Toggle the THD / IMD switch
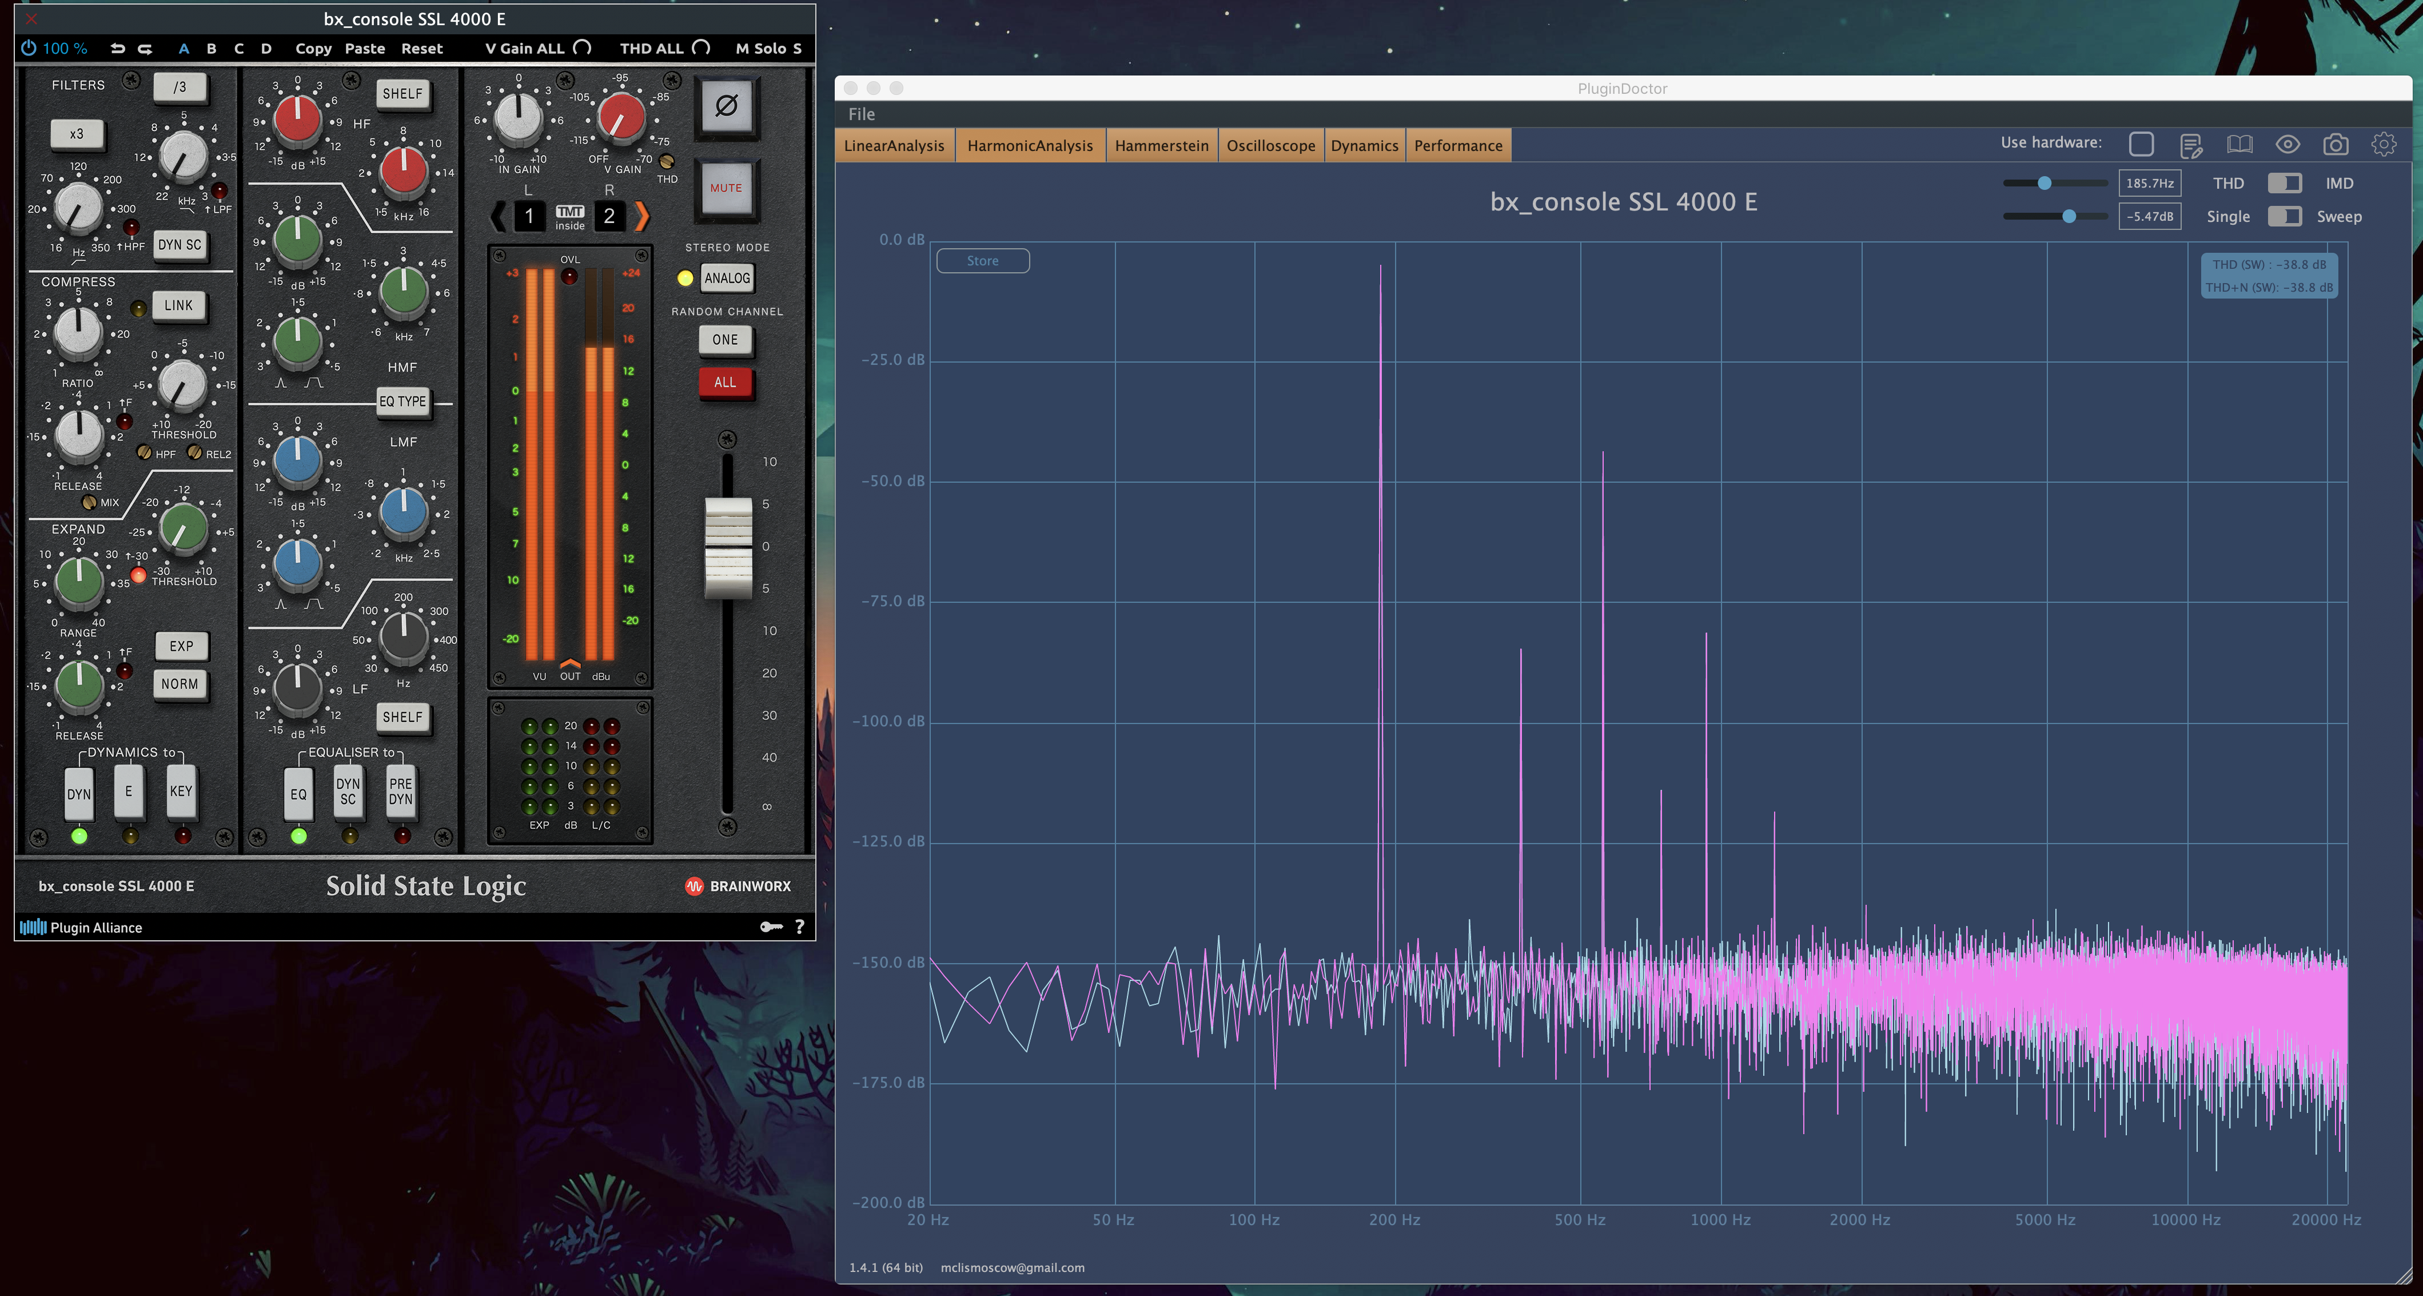Screen dimensions: 2423x1296 pyautogui.click(x=2284, y=182)
